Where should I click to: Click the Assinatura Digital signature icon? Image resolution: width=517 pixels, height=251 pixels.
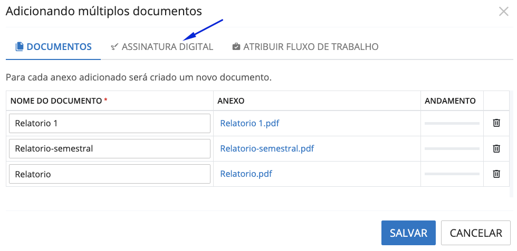tap(114, 47)
